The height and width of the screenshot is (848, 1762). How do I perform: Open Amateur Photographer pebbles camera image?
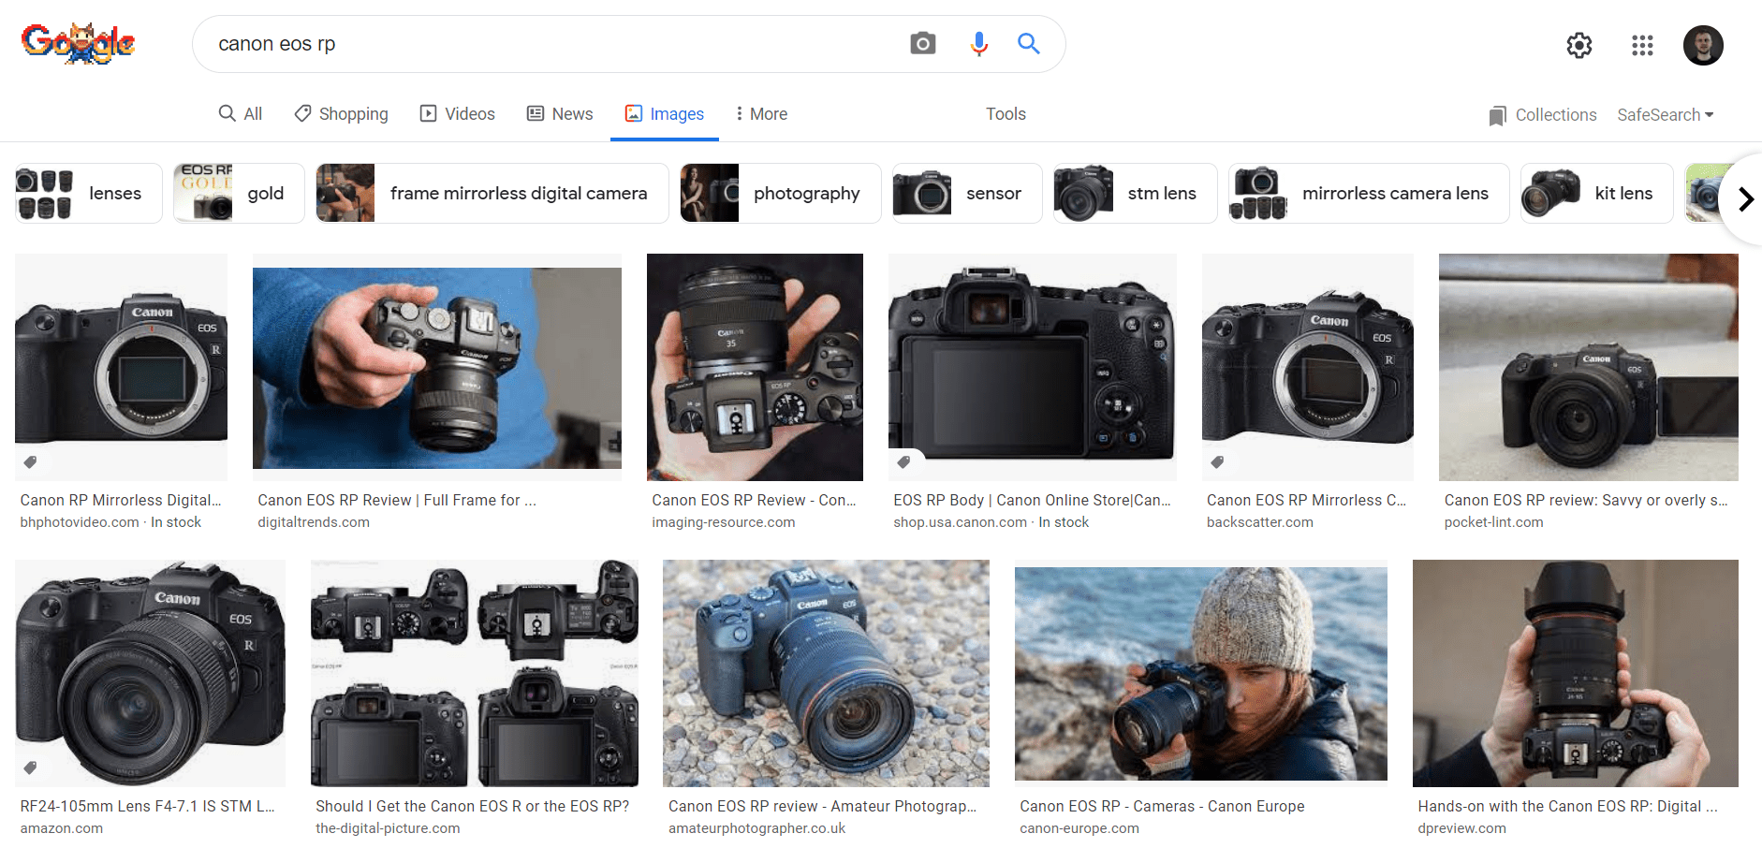826,673
